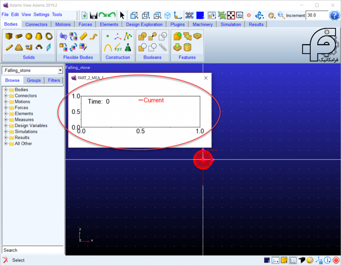Click the Redo arrow in toolbar

[x=103, y=15]
